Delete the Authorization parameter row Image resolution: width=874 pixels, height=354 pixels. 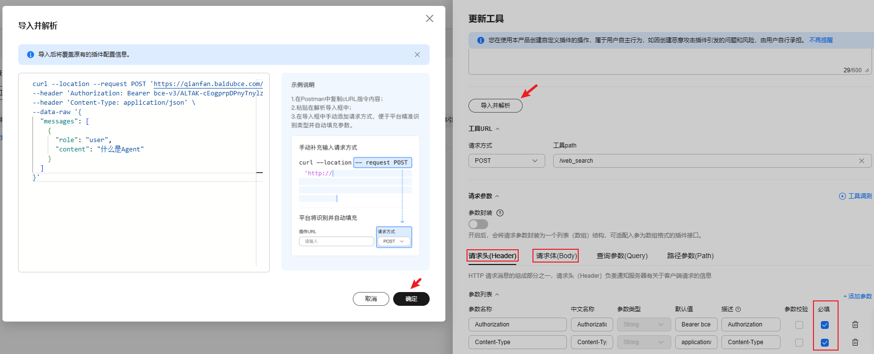[855, 324]
